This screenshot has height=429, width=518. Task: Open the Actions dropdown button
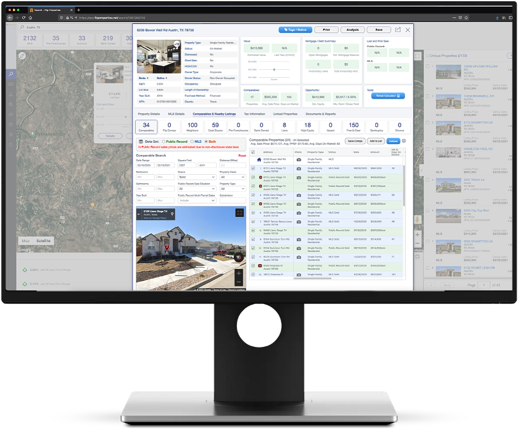[x=393, y=141]
